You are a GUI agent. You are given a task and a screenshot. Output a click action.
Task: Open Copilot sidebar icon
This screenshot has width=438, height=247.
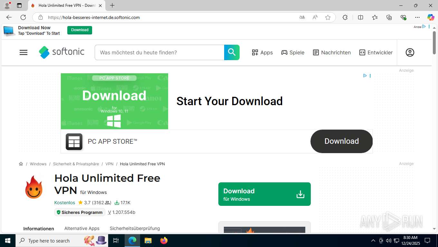coord(431,17)
